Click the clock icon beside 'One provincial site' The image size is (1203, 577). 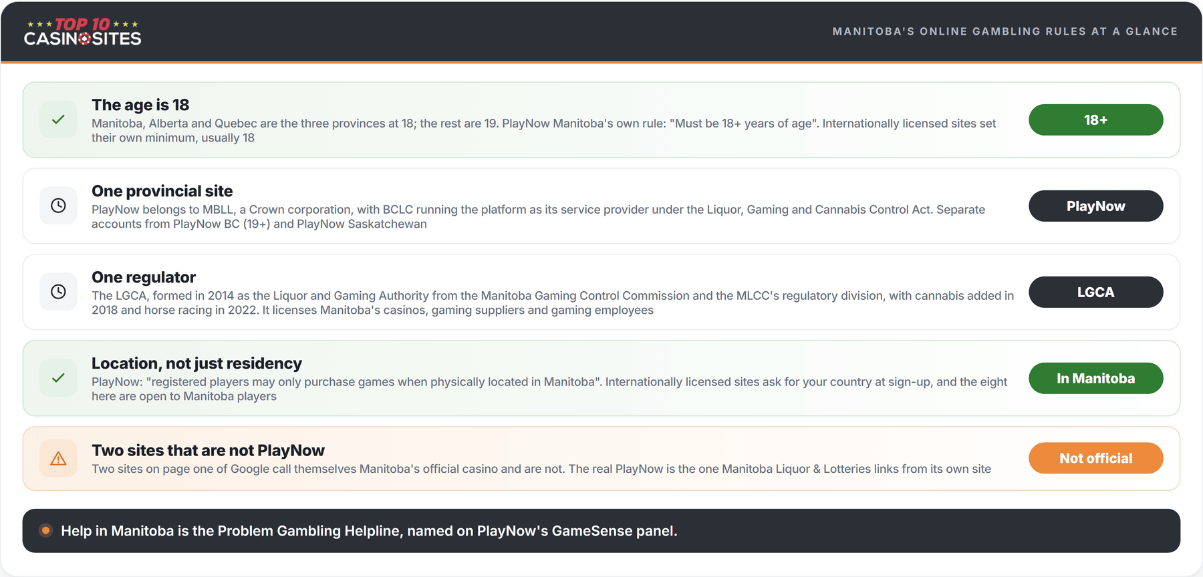[58, 206]
